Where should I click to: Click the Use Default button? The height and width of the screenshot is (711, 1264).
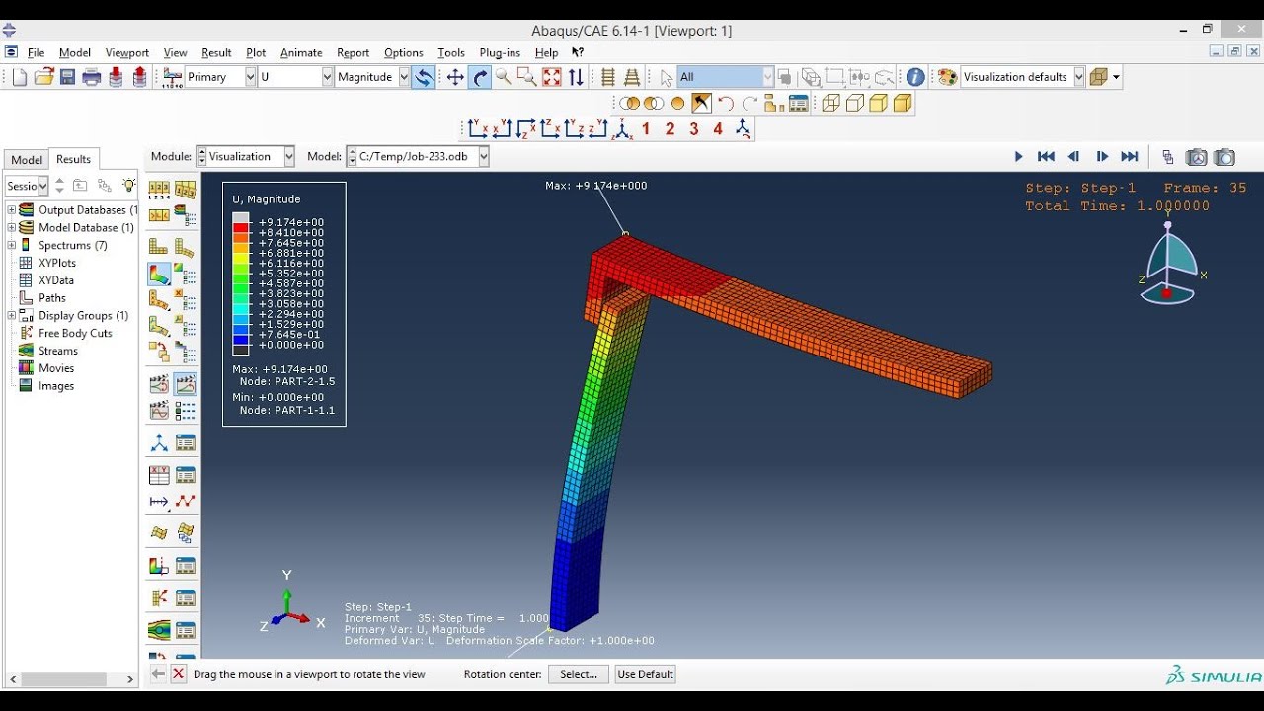click(x=645, y=674)
